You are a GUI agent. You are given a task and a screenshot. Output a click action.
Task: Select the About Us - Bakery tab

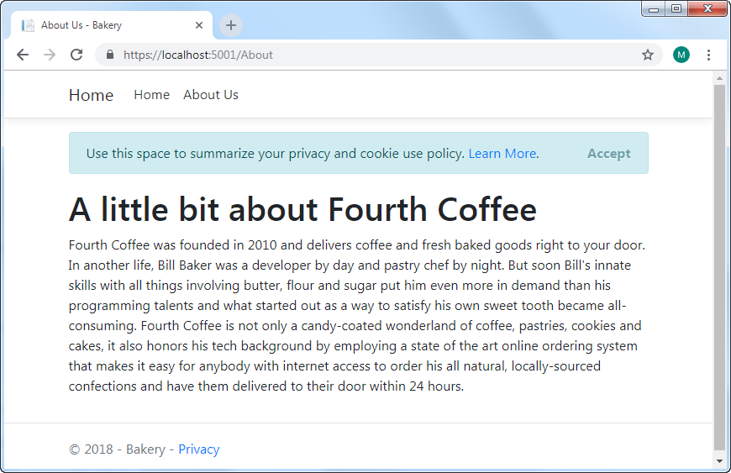coord(111,25)
